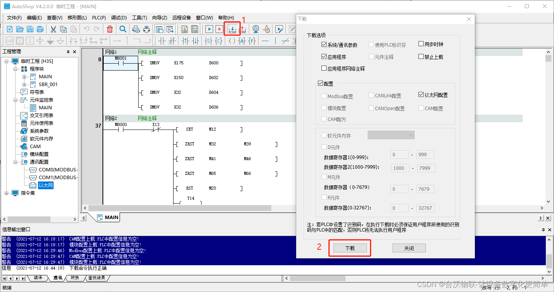This screenshot has height=292, width=554.
Task: Open the 软元件内存 dropdown combo box
Action: click(391, 135)
